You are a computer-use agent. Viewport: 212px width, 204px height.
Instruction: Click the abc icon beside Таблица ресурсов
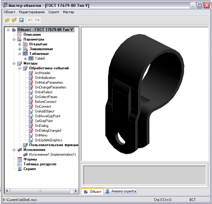click(20, 164)
